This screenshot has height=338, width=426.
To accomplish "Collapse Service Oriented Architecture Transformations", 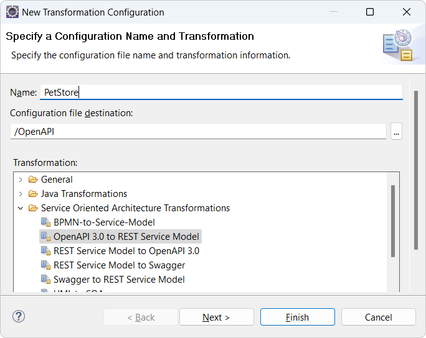I will [x=21, y=208].
